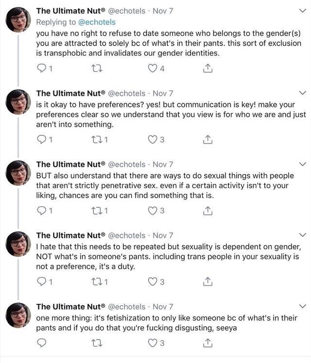This screenshot has width=311, height=363.
Task: Open chevron menu on 'BUT also understand' tweet
Action: coord(303,164)
